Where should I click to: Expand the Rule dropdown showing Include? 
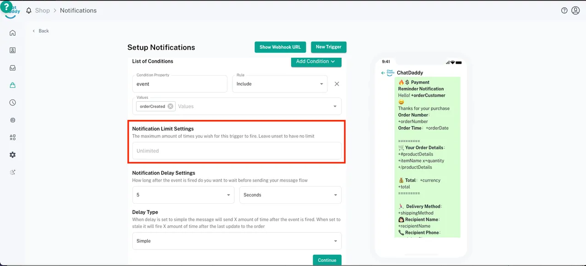(280, 84)
